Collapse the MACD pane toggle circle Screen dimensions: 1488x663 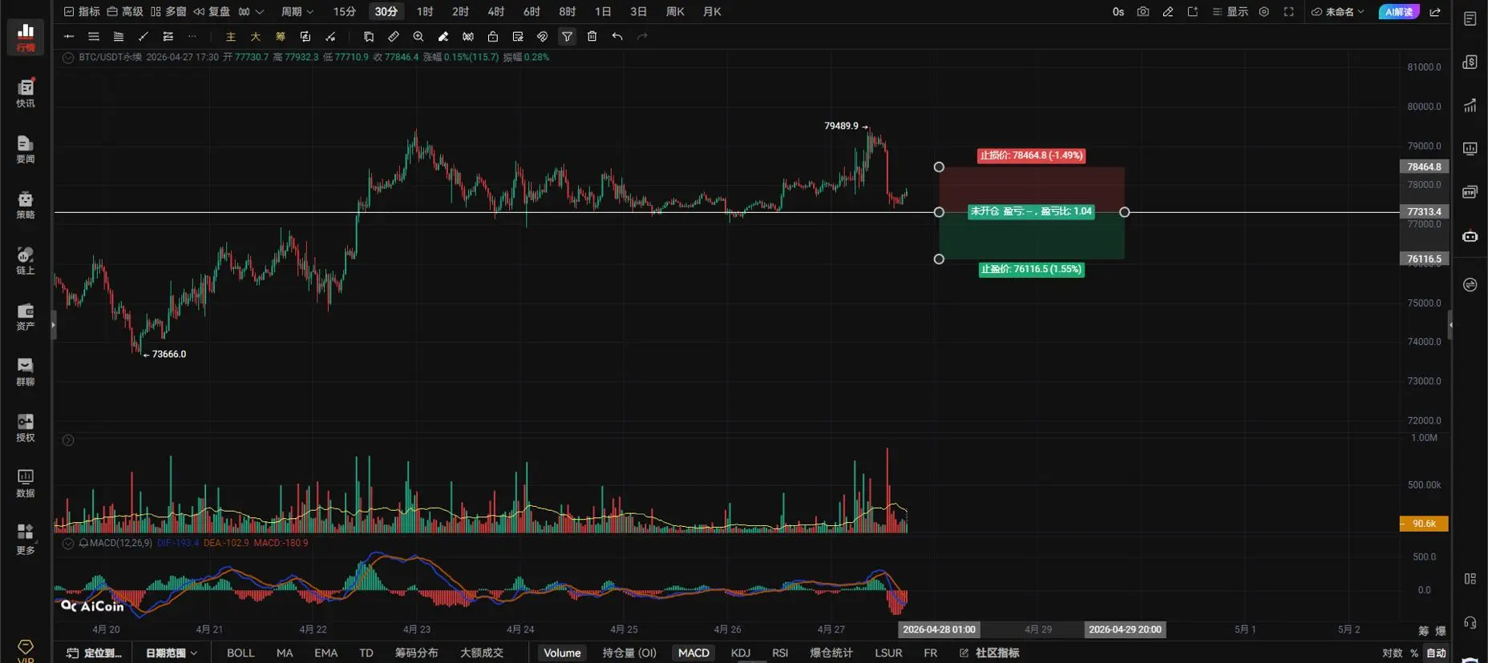(x=68, y=543)
